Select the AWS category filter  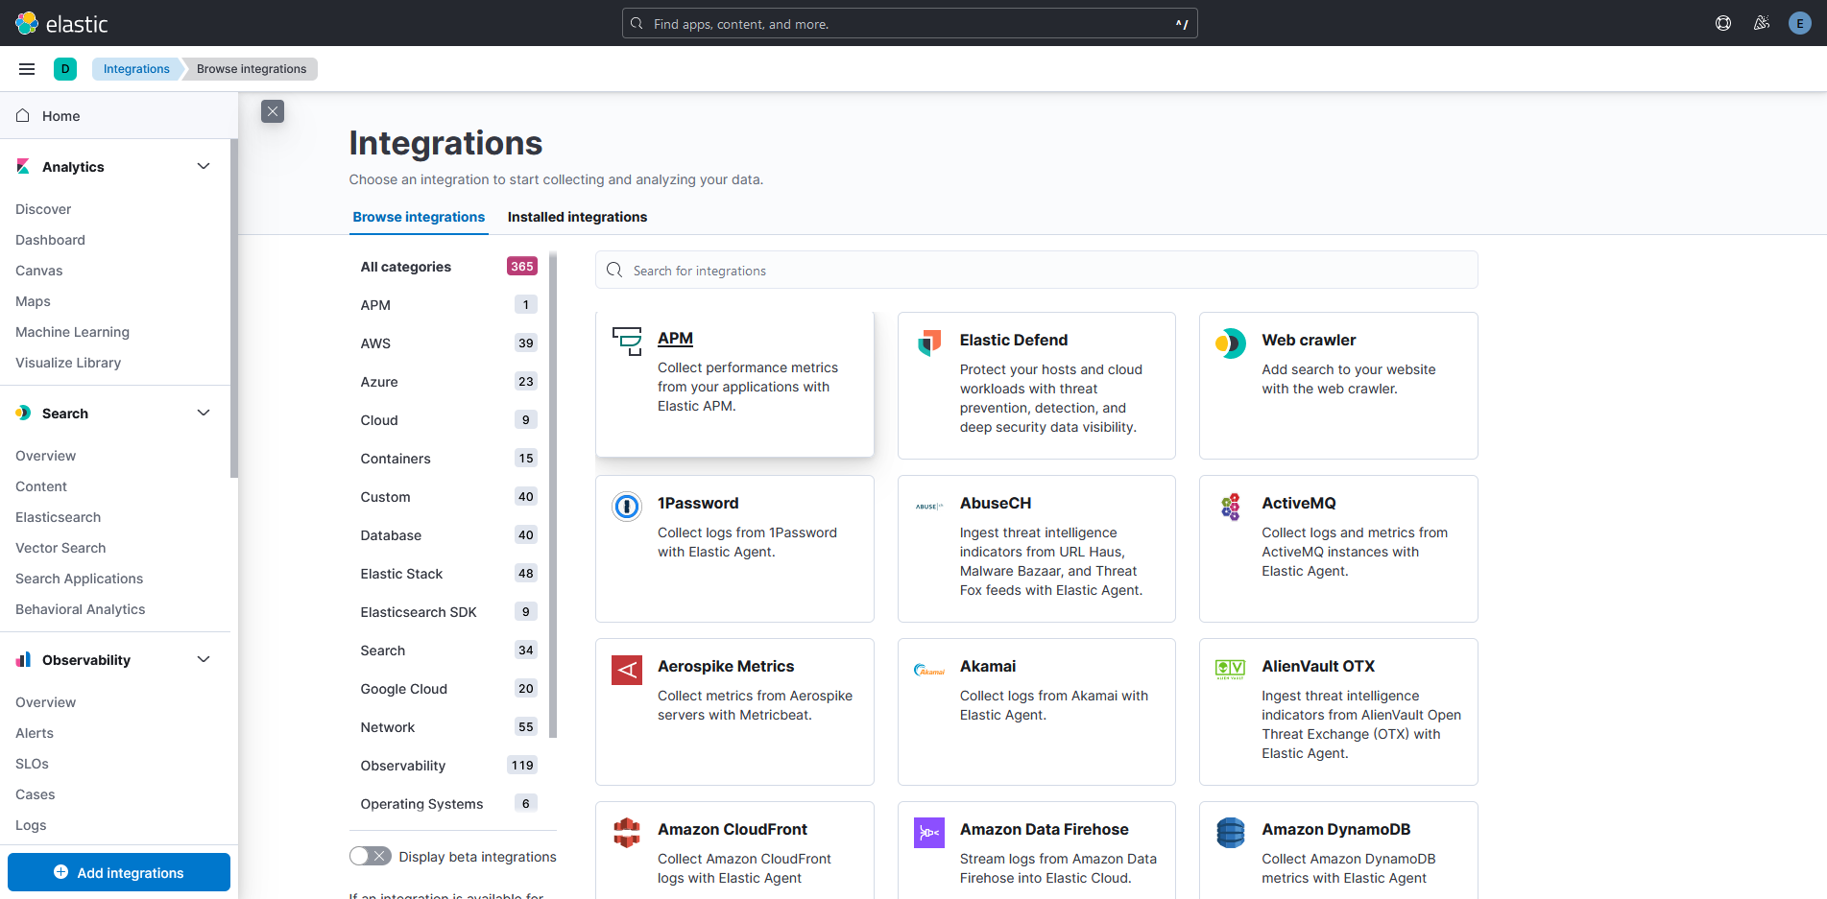point(375,343)
